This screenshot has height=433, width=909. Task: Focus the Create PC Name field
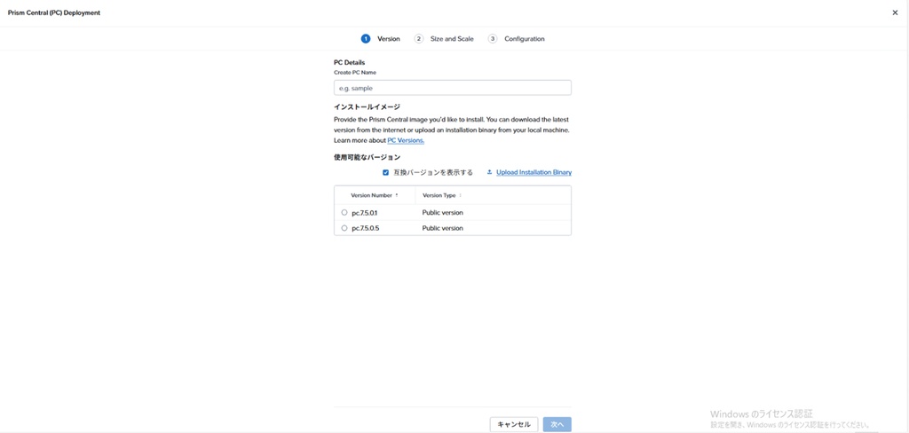pyautogui.click(x=452, y=88)
